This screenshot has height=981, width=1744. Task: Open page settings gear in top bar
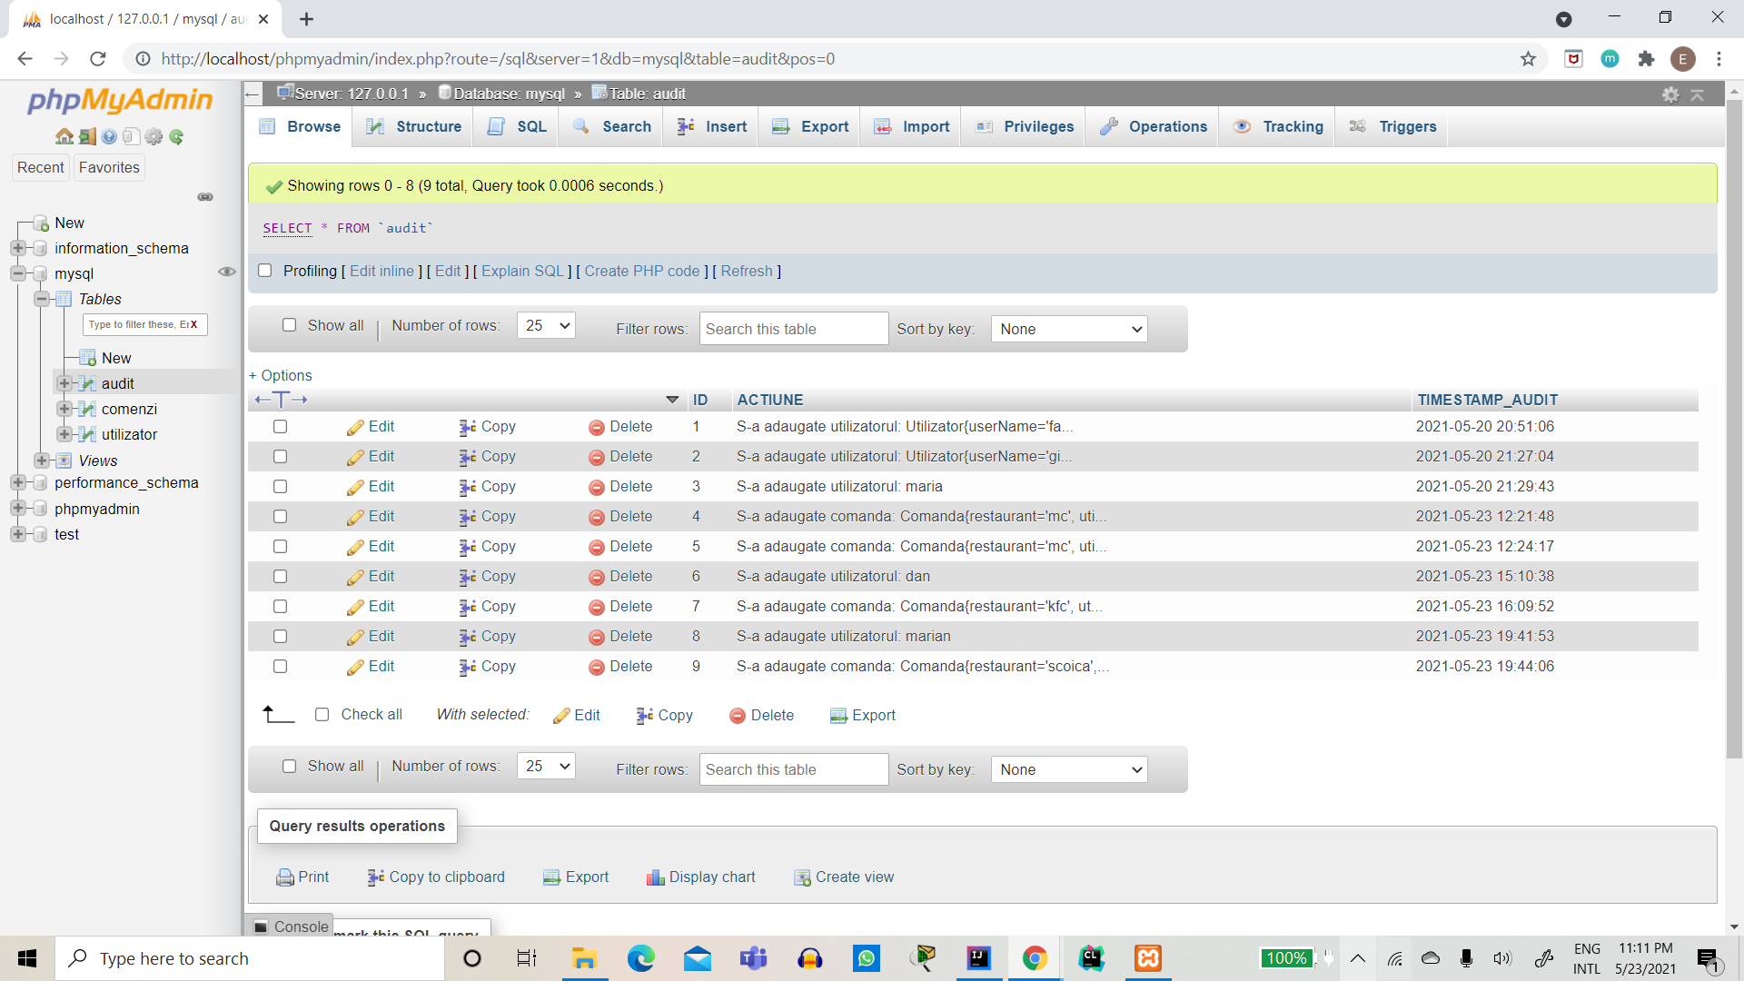tap(1670, 94)
